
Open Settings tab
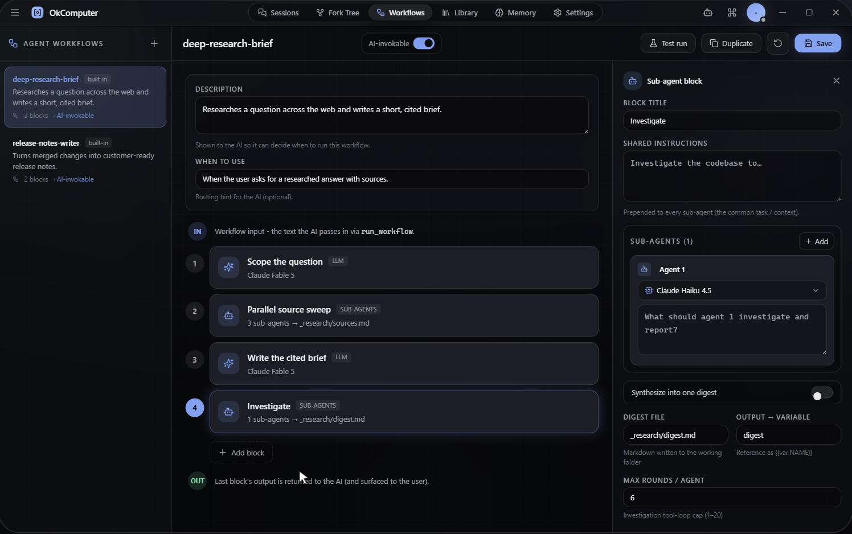point(574,13)
